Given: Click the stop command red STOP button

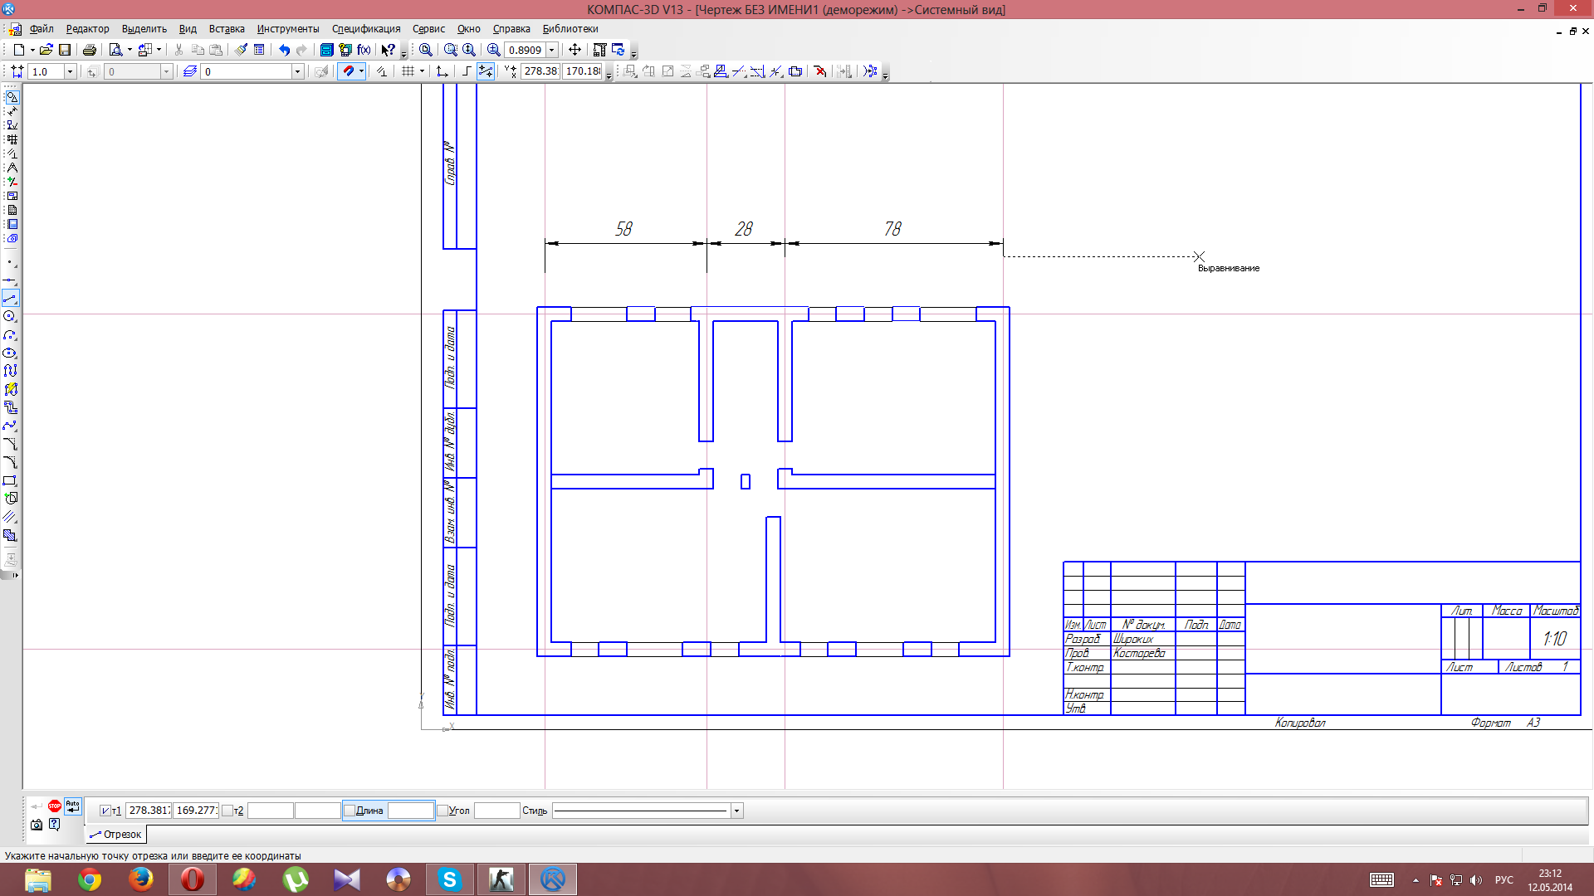Looking at the screenshot, I should coord(55,806).
